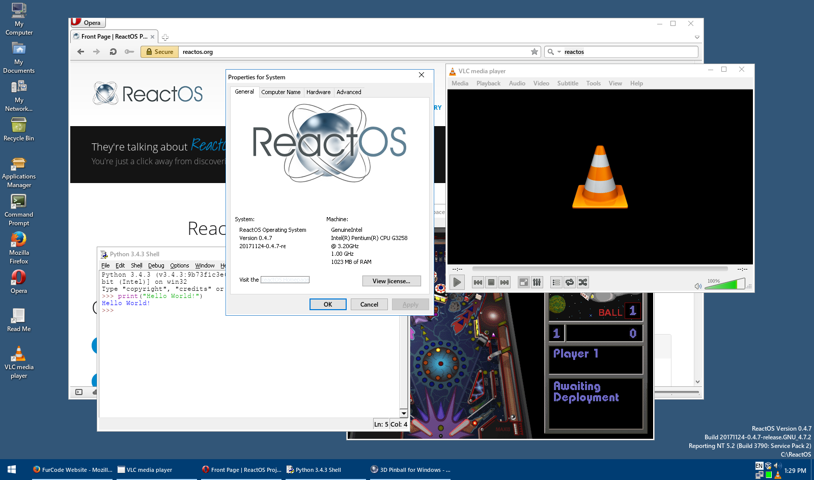Image resolution: width=814 pixels, height=480 pixels.
Task: Click Opera back navigation arrow
Action: point(80,51)
